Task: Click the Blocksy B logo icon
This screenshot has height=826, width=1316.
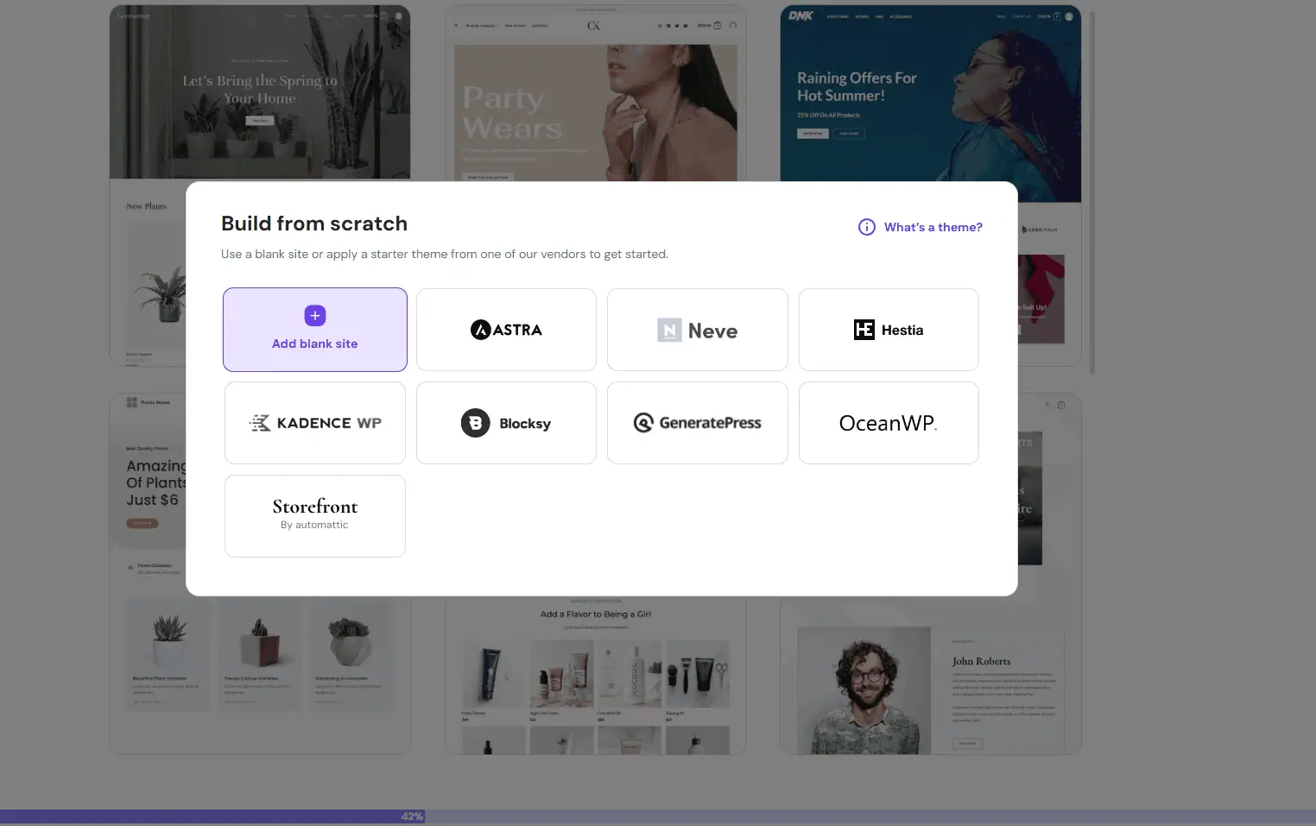Action: coord(475,423)
